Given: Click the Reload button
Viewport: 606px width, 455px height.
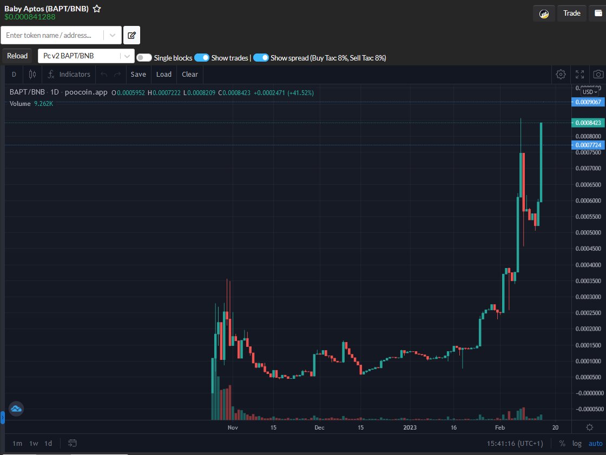Looking at the screenshot, I should [x=17, y=55].
